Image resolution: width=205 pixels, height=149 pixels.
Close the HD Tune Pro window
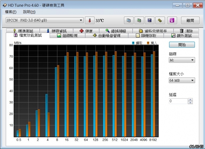coord(198,5)
